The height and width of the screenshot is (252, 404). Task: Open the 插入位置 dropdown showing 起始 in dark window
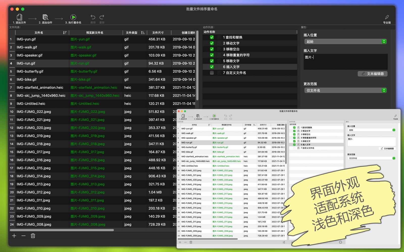point(345,42)
